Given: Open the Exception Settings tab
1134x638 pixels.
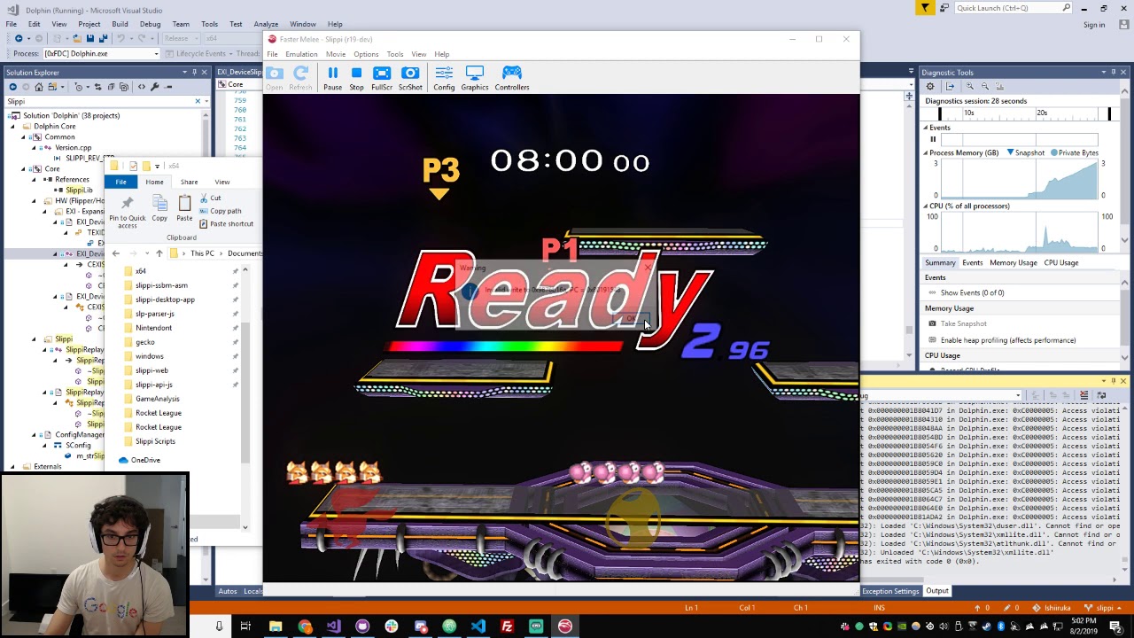Looking at the screenshot, I should click(x=890, y=591).
